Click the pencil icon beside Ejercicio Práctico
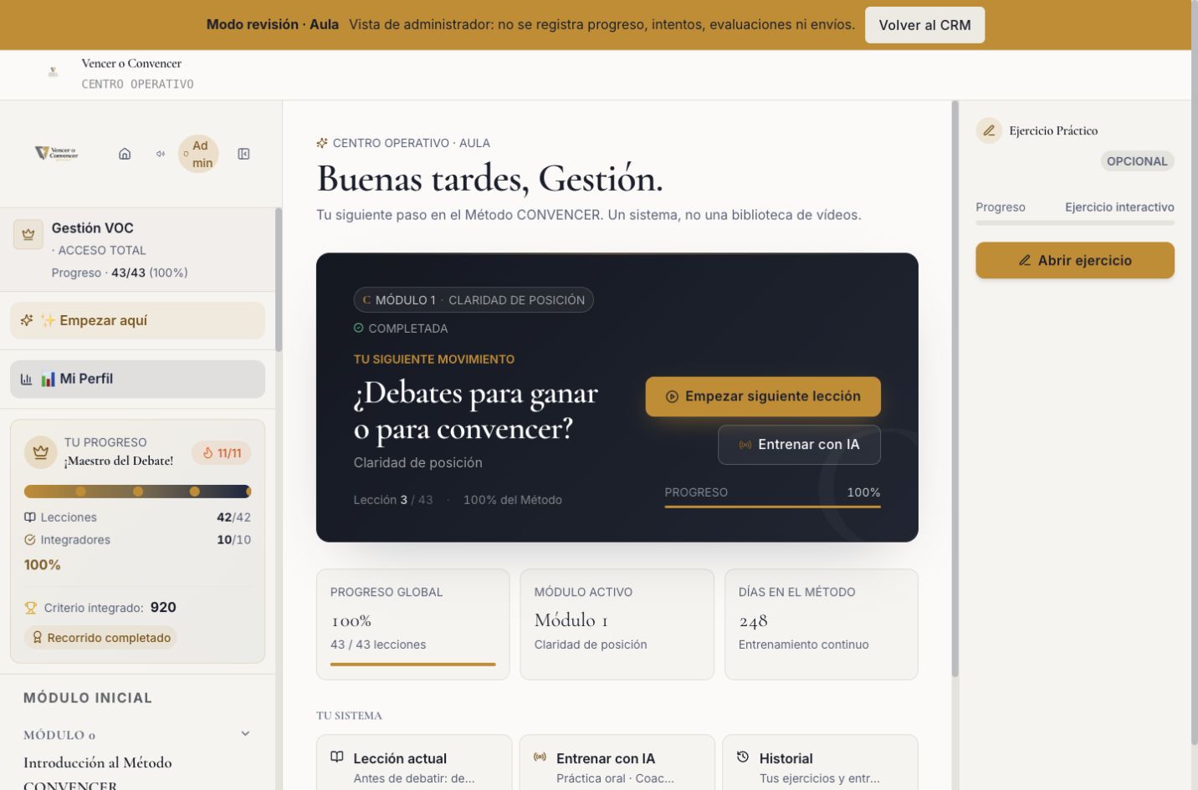Image resolution: width=1198 pixels, height=790 pixels. click(x=989, y=130)
